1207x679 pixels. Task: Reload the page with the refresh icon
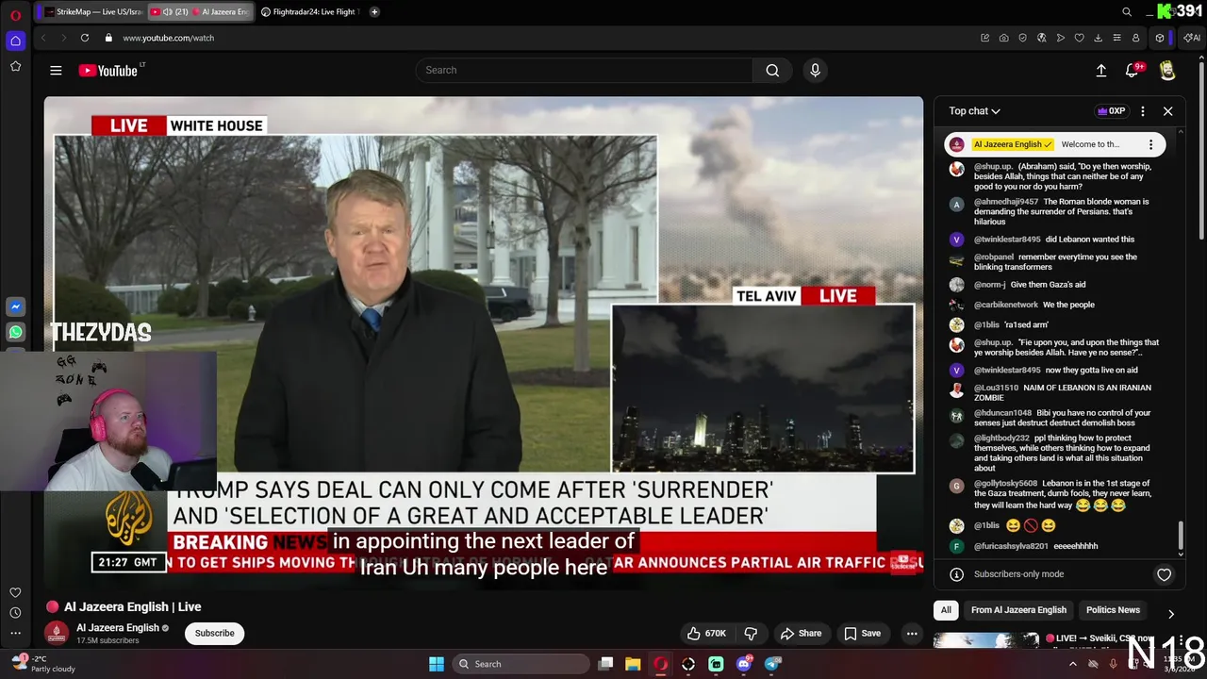point(85,38)
